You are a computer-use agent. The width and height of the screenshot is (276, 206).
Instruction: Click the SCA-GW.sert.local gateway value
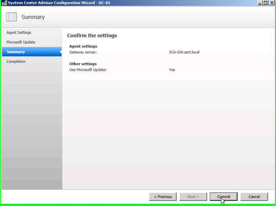(184, 53)
